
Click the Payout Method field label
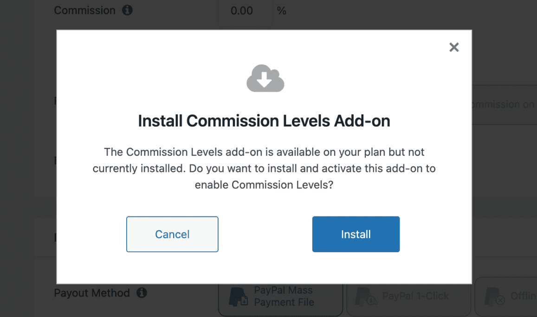[x=91, y=293]
